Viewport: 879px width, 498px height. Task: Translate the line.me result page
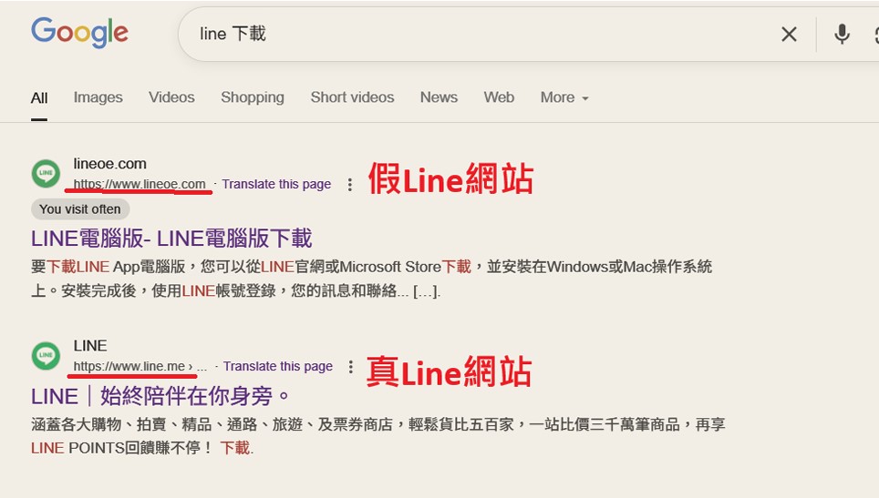[278, 367]
